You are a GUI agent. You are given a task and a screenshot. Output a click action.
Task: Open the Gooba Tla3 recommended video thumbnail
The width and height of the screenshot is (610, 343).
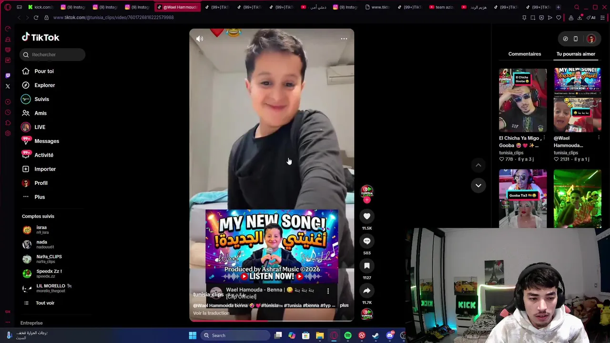point(523,198)
